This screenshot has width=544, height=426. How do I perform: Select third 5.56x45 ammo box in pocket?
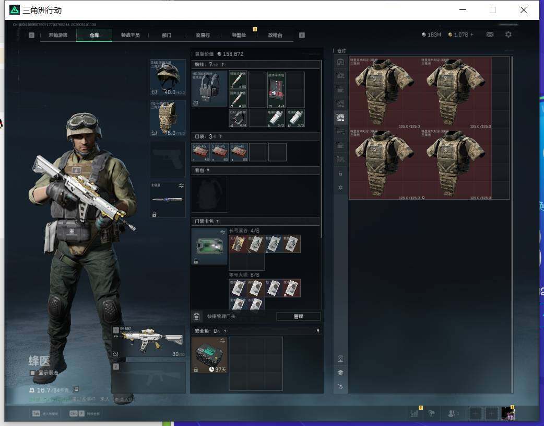(x=239, y=153)
